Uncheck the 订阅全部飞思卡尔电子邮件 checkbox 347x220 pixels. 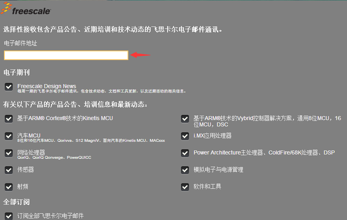pyautogui.click(x=9, y=216)
